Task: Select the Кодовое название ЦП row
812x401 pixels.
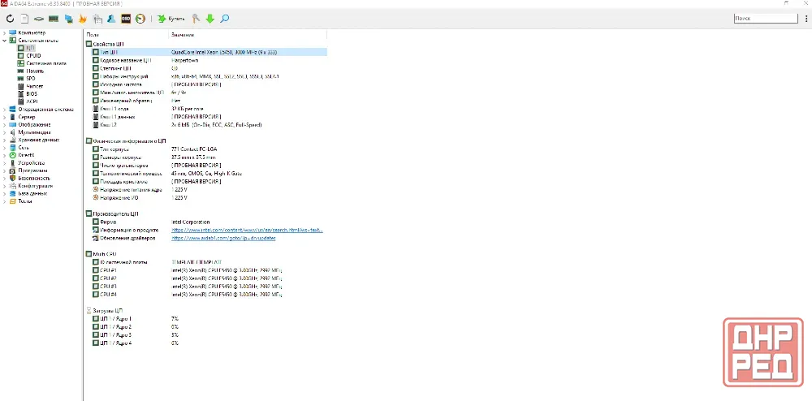Action: pyautogui.click(x=209, y=61)
